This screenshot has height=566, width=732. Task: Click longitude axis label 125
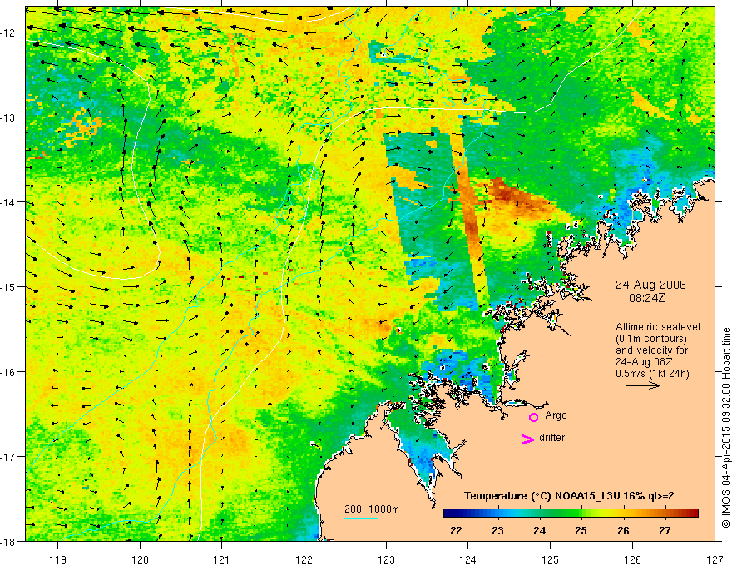[x=551, y=559]
